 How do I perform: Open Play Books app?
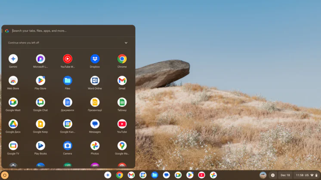pos(40,146)
